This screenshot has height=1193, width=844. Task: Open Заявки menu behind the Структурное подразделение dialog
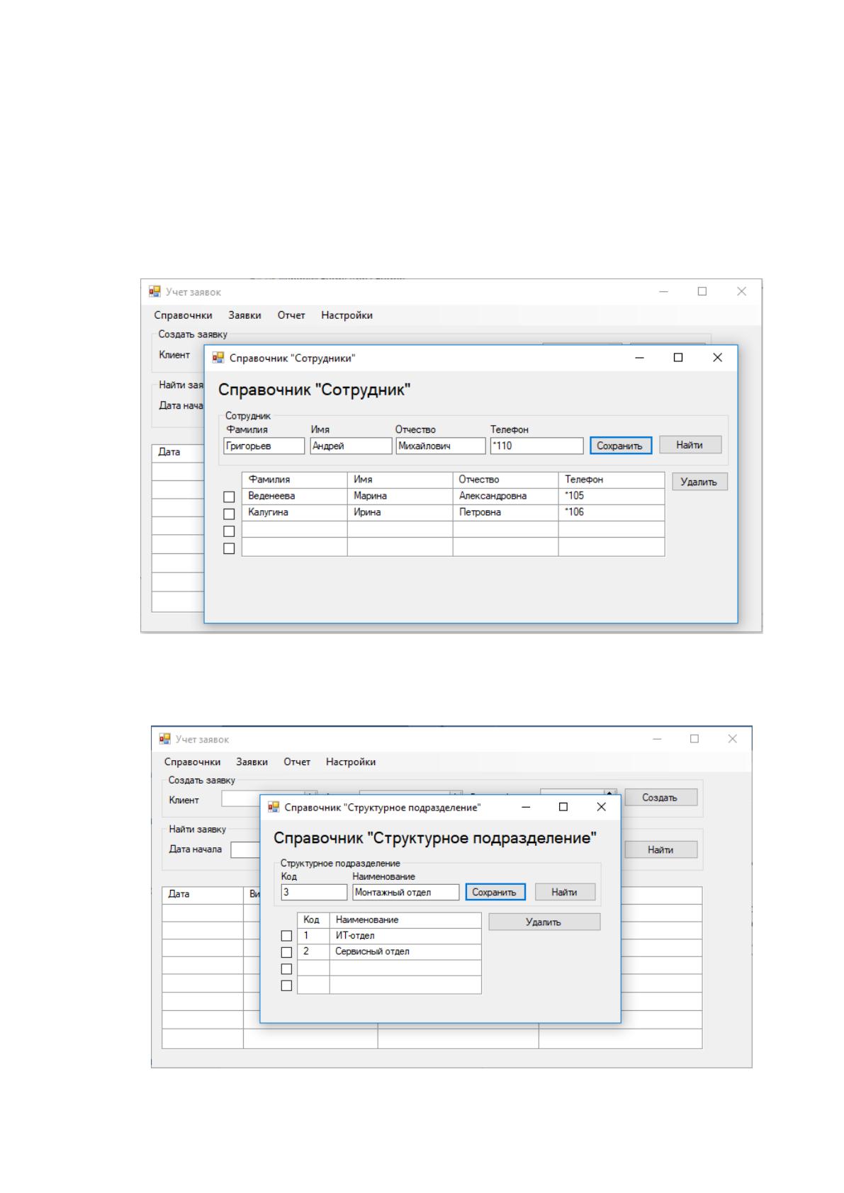pyautogui.click(x=252, y=762)
